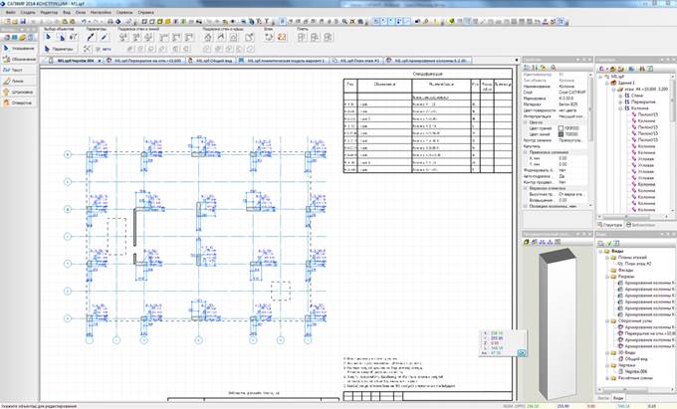Select the Линия tool in left sidebar

[19, 81]
